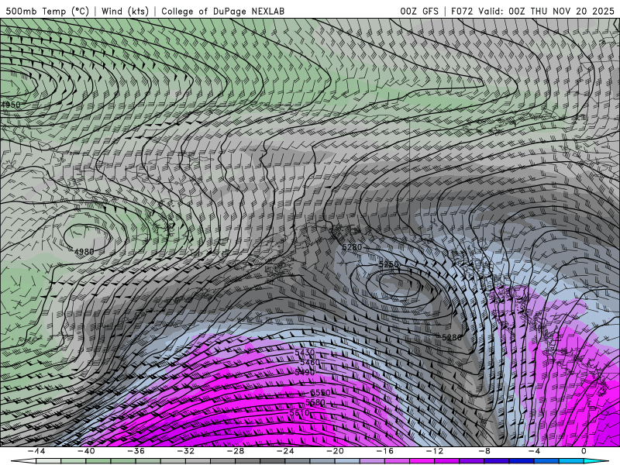The height and width of the screenshot is (465, 620).
Task: Click the -32 colorbar tick label
Action: [185, 451]
